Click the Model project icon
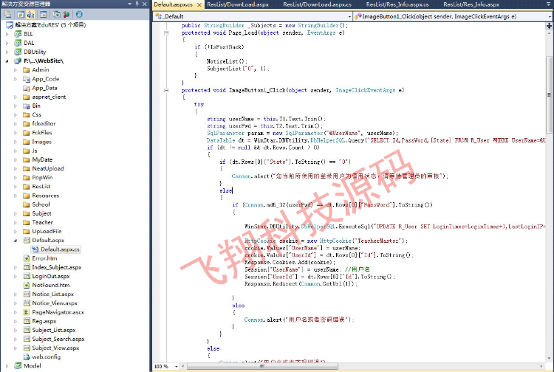This screenshot has width=554, height=372. pyautogui.click(x=18, y=365)
